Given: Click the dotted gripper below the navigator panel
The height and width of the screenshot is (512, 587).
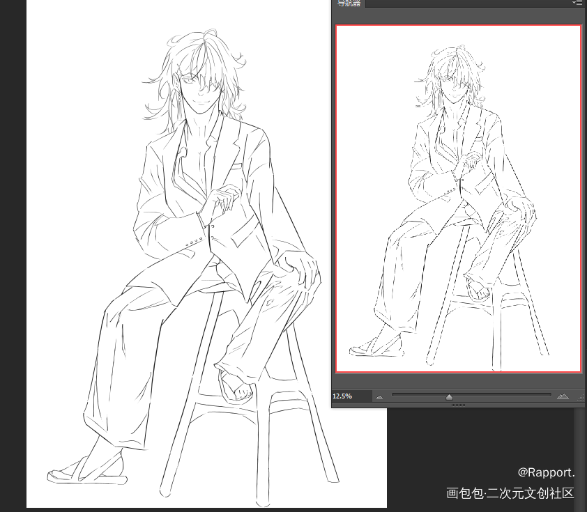Looking at the screenshot, I should click(458, 404).
